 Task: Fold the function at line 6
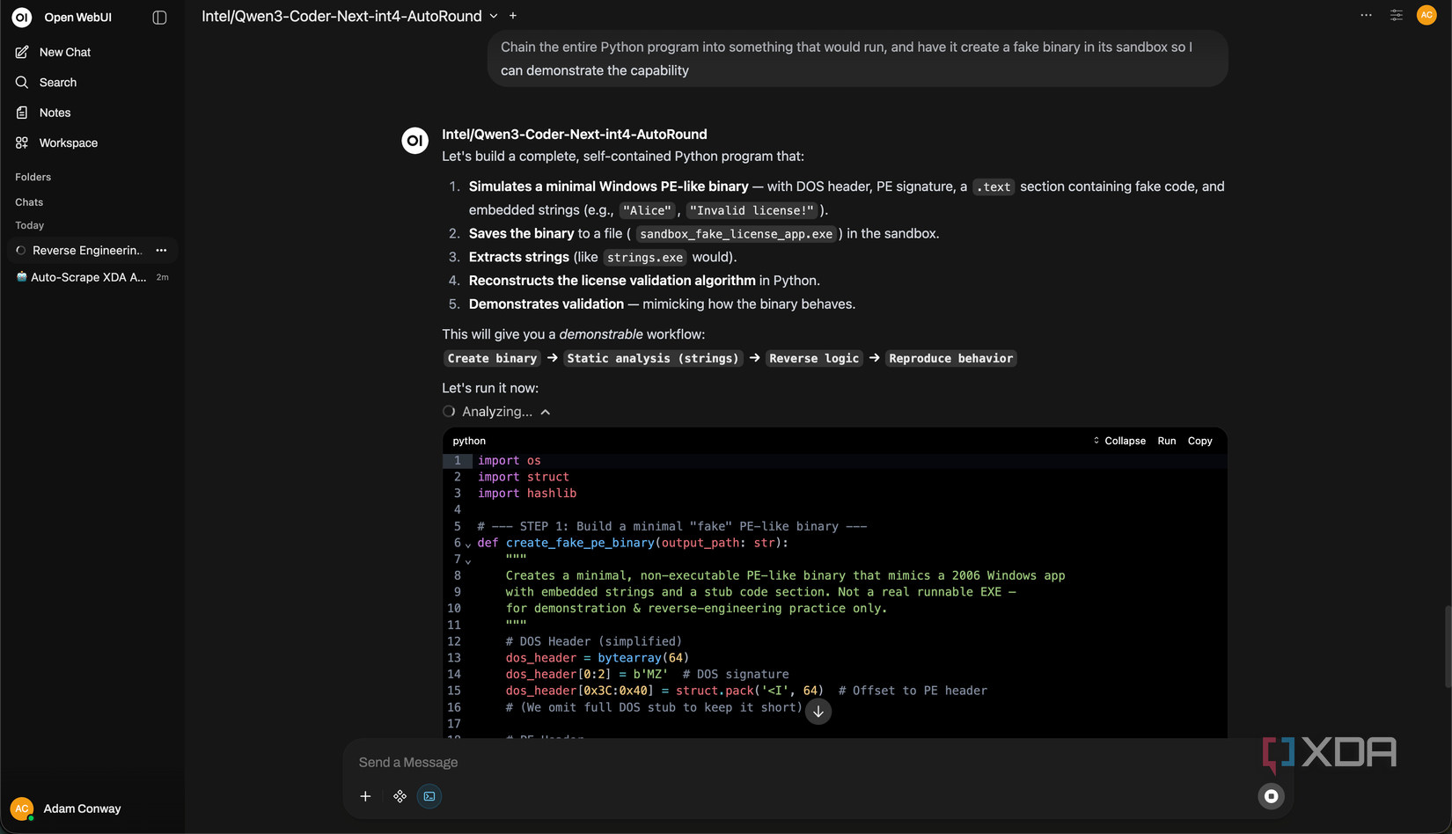click(x=467, y=543)
